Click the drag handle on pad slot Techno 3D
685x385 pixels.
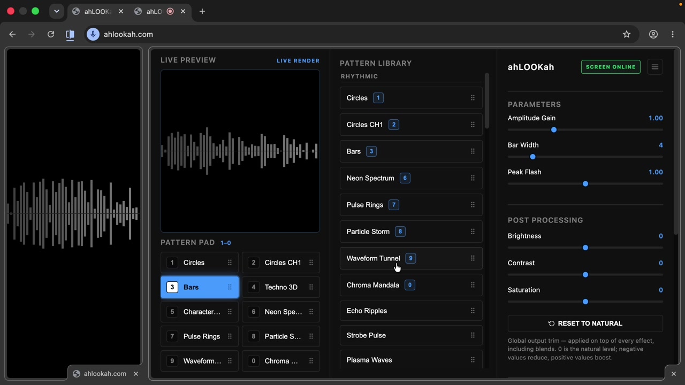point(311,287)
